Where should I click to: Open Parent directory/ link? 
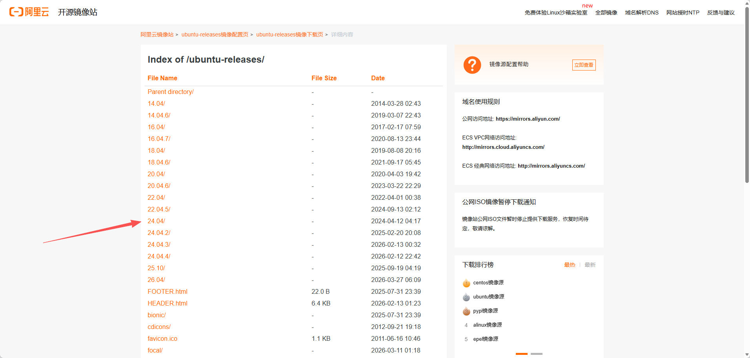[x=171, y=92]
